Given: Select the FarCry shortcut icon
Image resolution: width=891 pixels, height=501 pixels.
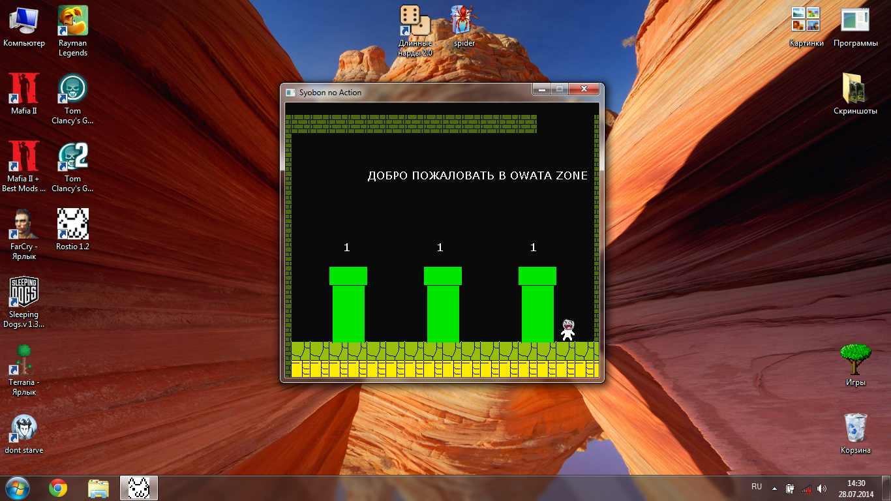Looking at the screenshot, I should tap(24, 224).
